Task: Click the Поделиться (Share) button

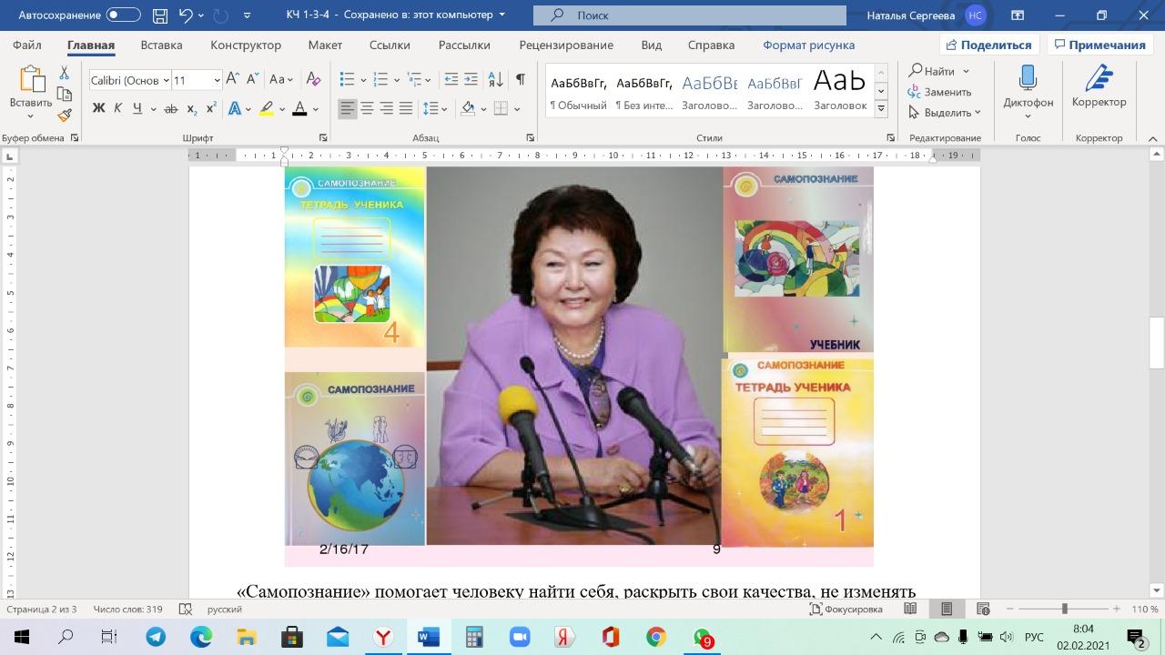Action: click(989, 45)
